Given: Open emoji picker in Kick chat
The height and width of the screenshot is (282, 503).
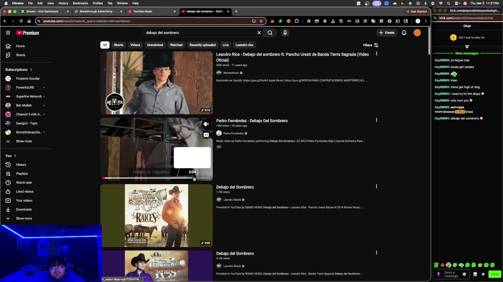Looking at the screenshot, I should click(464, 274).
